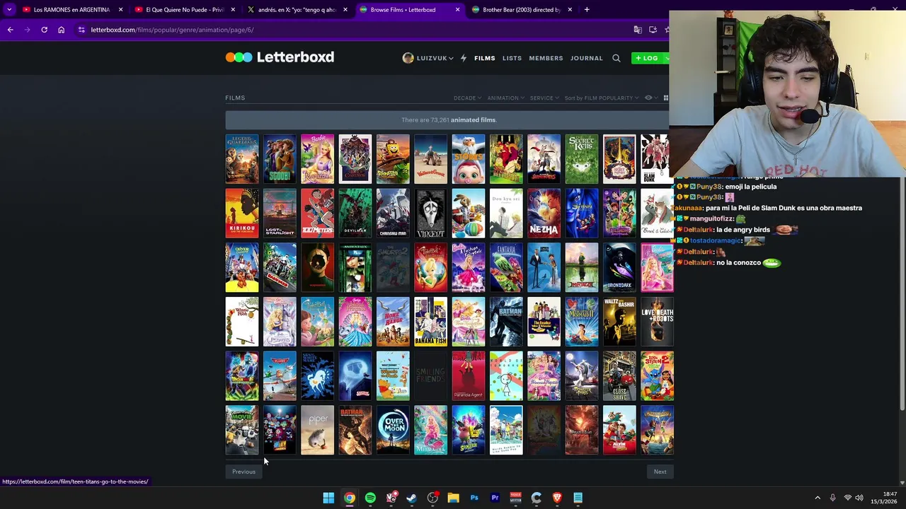Viewport: 906px width, 509px height.
Task: Open the Ne Zha film poster
Action: point(544,213)
